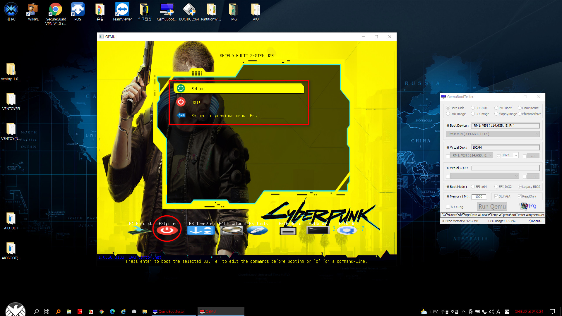Image resolution: width=562 pixels, height=316 pixels.
Task: Choose Legacy BIOS boot mode
Action: coord(520,187)
